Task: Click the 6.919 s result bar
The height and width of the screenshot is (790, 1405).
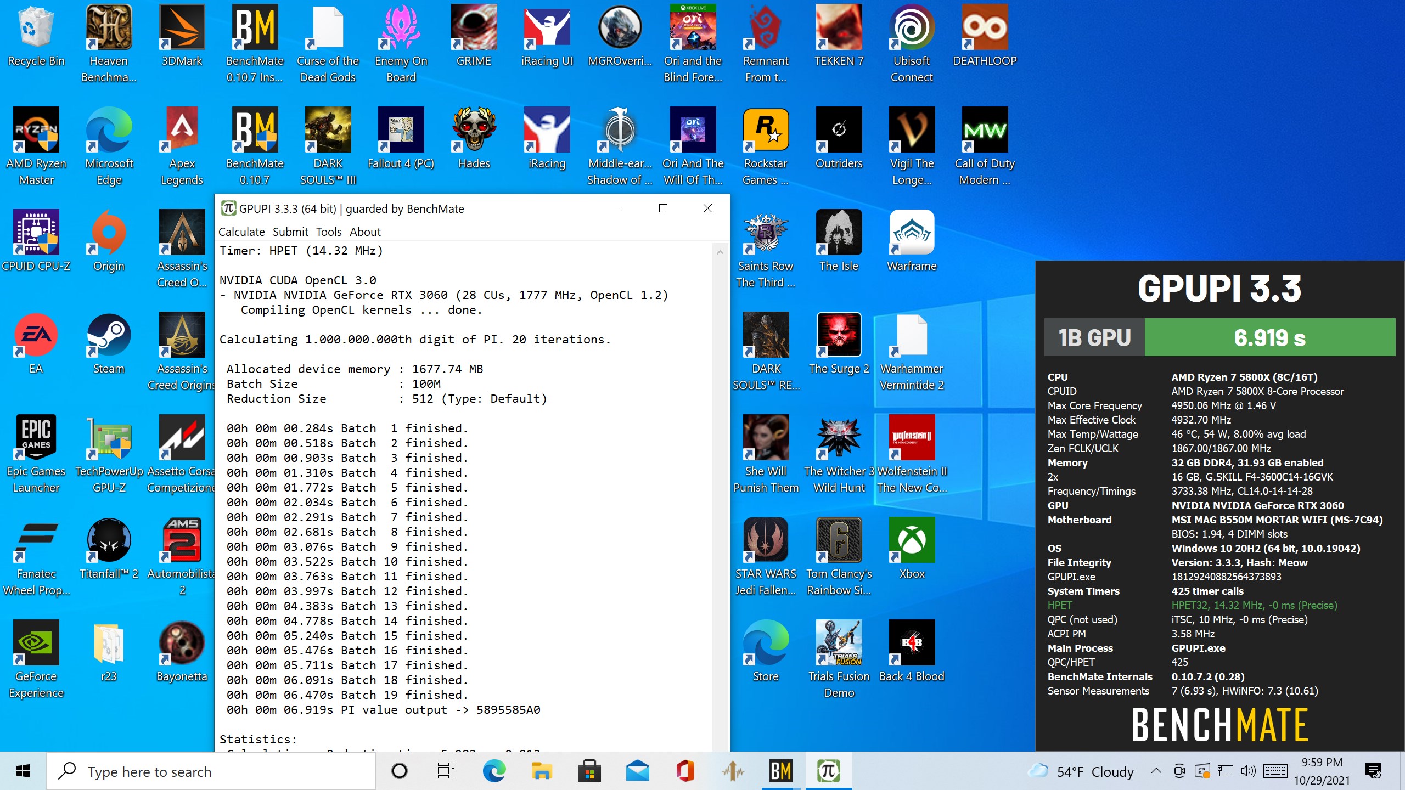Action: coord(1269,337)
